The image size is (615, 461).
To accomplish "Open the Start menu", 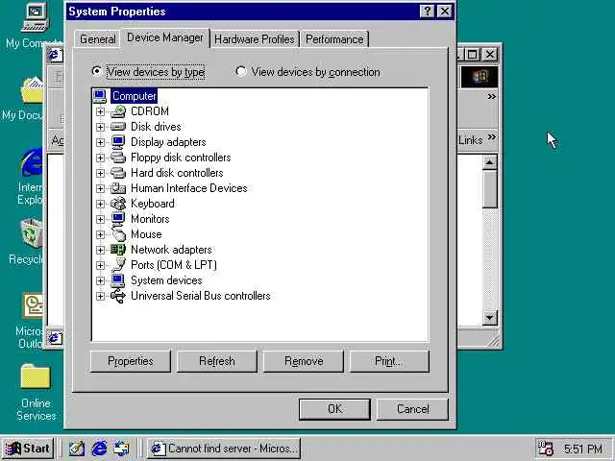I will pyautogui.click(x=28, y=449).
